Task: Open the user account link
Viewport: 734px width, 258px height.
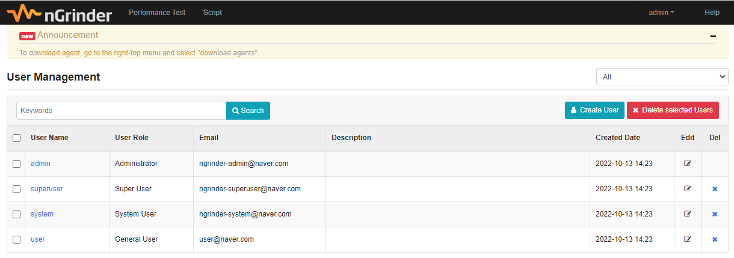Action: click(x=38, y=239)
